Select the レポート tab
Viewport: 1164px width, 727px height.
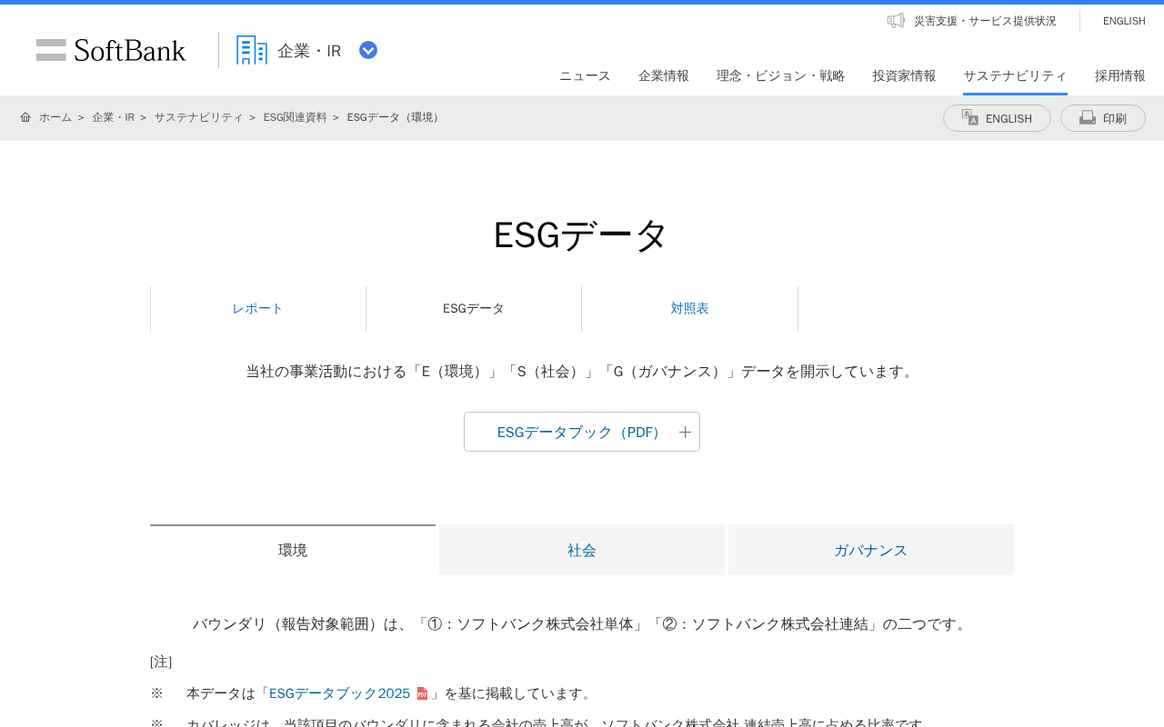(258, 309)
